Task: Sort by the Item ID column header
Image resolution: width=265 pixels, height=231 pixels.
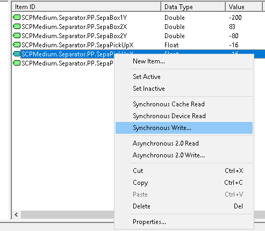Action: [87, 7]
